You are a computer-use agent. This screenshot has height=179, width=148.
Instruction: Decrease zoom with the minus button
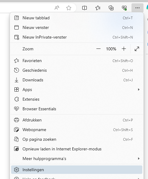98,49
